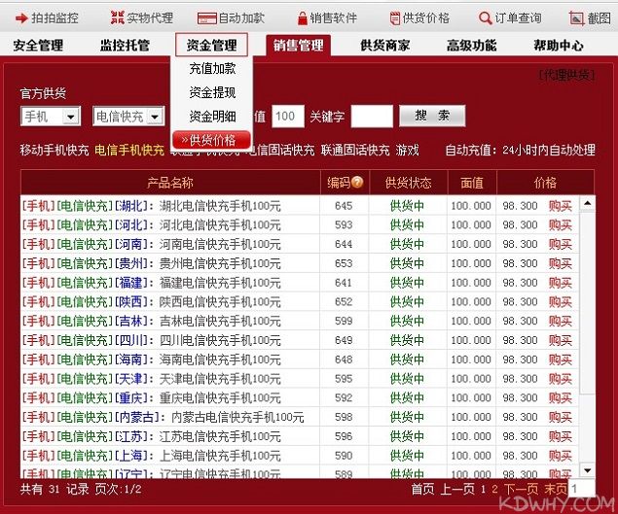Open the 帮助中心 tab
The image size is (618, 514).
coord(559,45)
